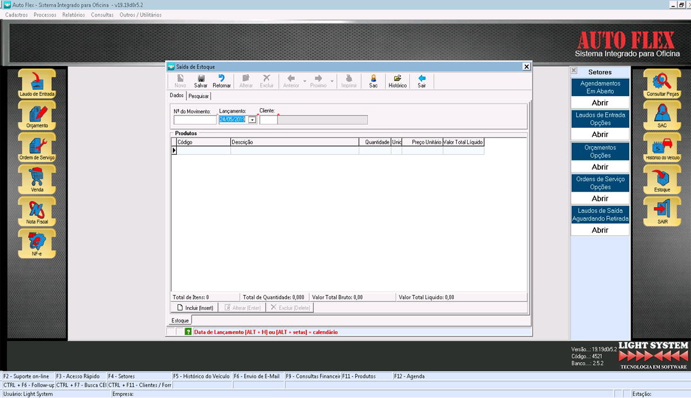Open the Cadastros menu
Viewport: 691px width, 398px height.
16,14
